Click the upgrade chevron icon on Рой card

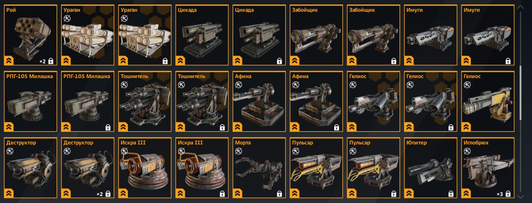pos(9,61)
